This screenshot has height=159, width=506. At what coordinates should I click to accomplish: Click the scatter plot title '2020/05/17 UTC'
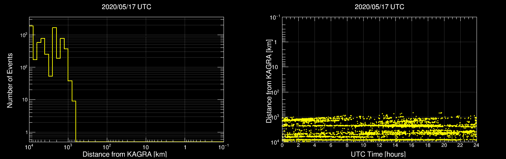click(x=379, y=6)
